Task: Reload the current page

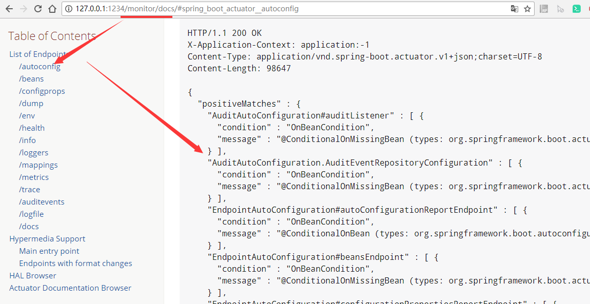Action: (37, 9)
